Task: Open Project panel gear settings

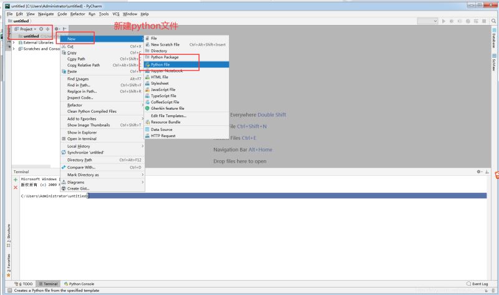Action: point(57,29)
